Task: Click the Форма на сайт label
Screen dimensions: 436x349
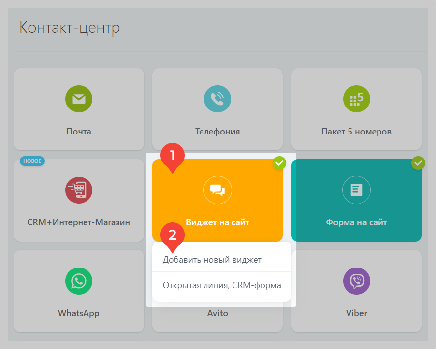Action: point(356,222)
